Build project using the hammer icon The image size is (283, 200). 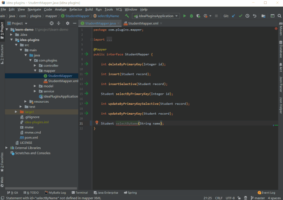127,16
